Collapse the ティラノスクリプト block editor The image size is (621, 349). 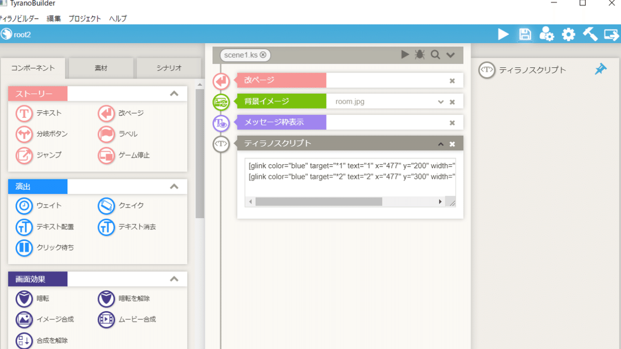(x=441, y=144)
